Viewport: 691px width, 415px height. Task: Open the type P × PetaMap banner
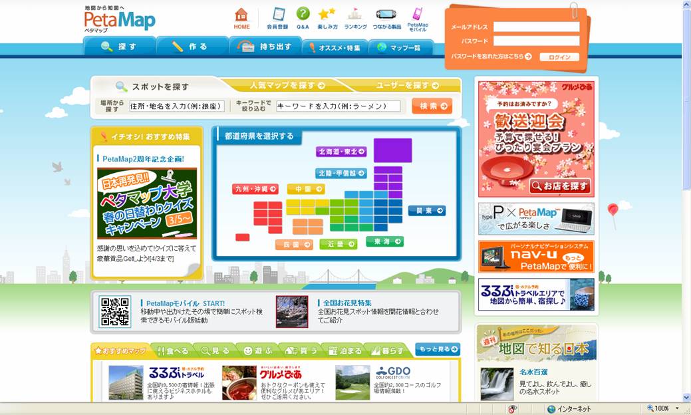tap(536, 219)
